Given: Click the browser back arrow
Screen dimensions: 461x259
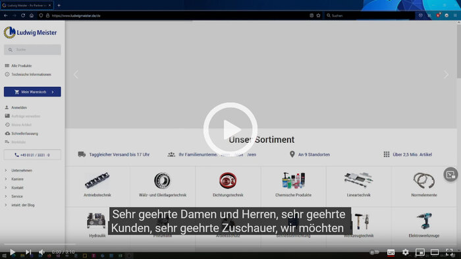Looking at the screenshot, I should click(6, 16).
